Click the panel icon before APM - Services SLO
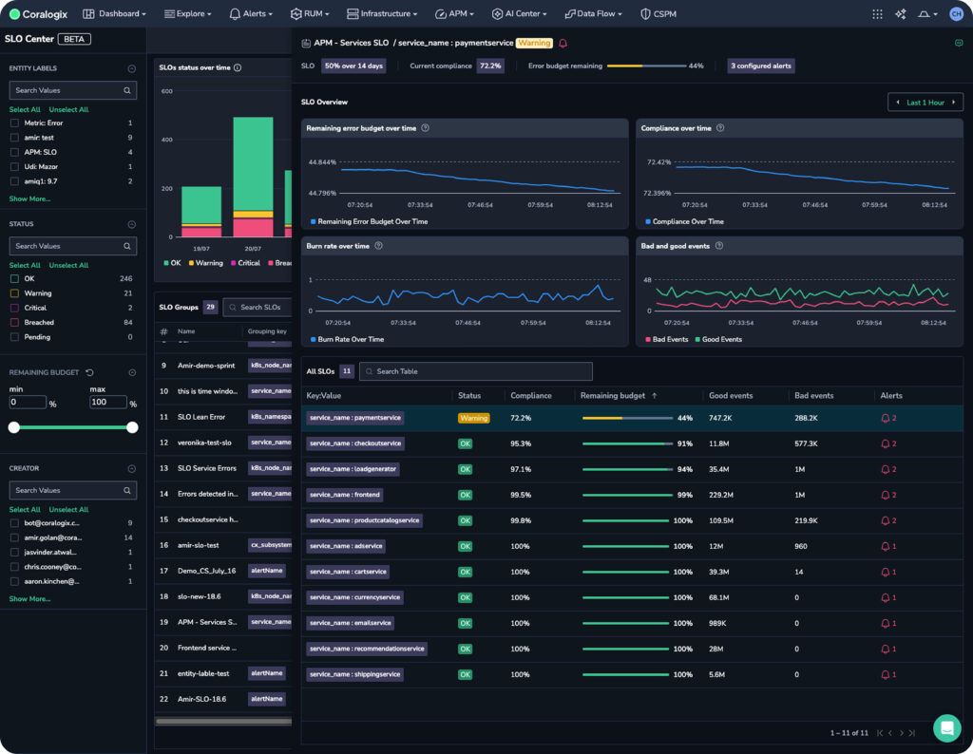 coord(306,43)
